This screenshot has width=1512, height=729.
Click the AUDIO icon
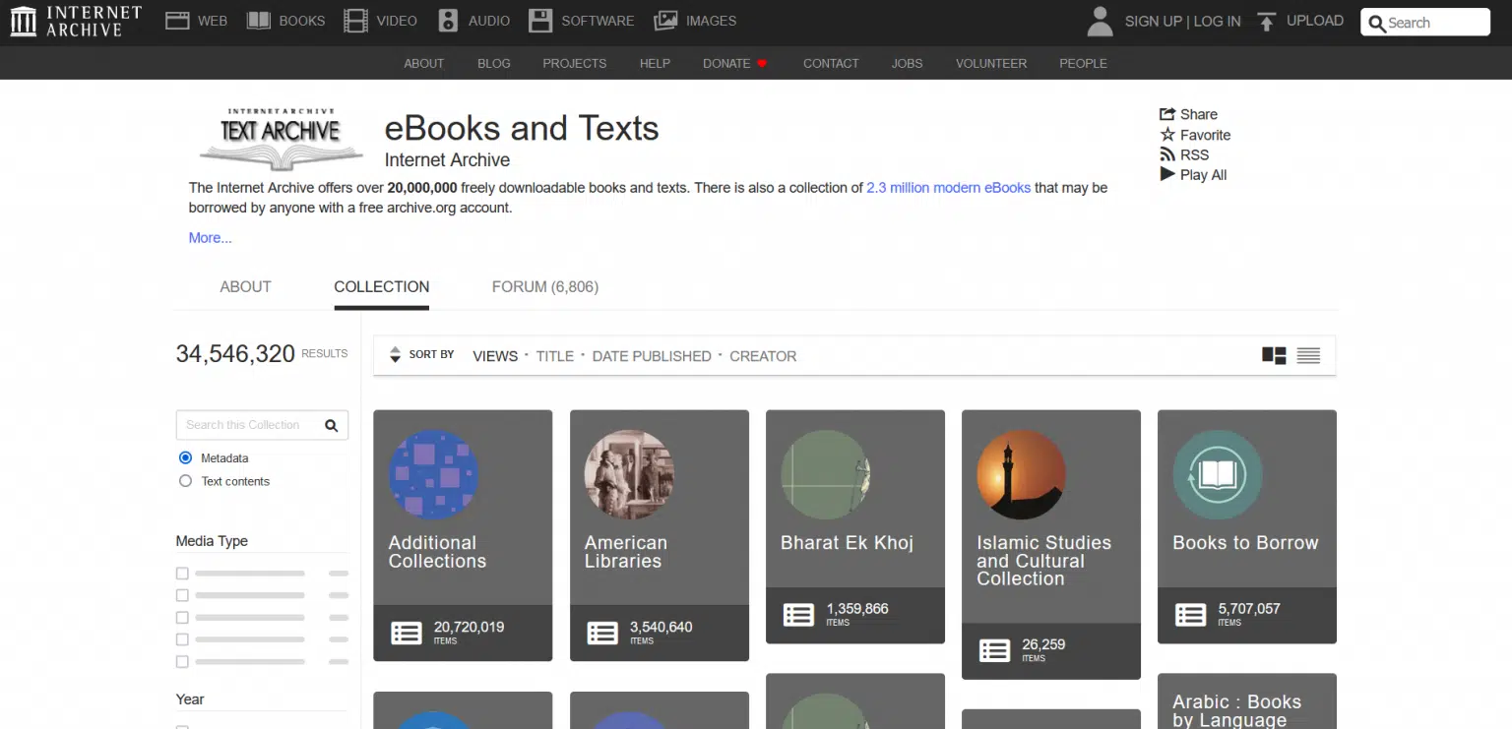click(x=446, y=20)
